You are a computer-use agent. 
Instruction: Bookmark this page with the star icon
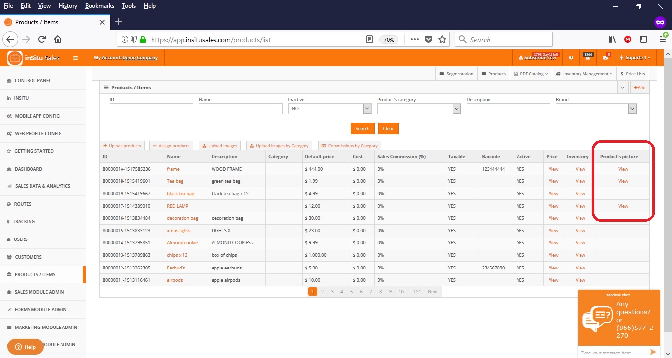pos(442,40)
